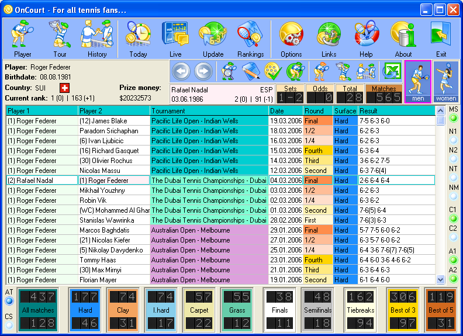Open the Player section in the main toolbar
Viewport: 463px width, 336px height.
(22, 39)
